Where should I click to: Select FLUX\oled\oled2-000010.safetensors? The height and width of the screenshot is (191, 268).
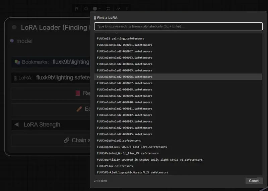(178, 102)
